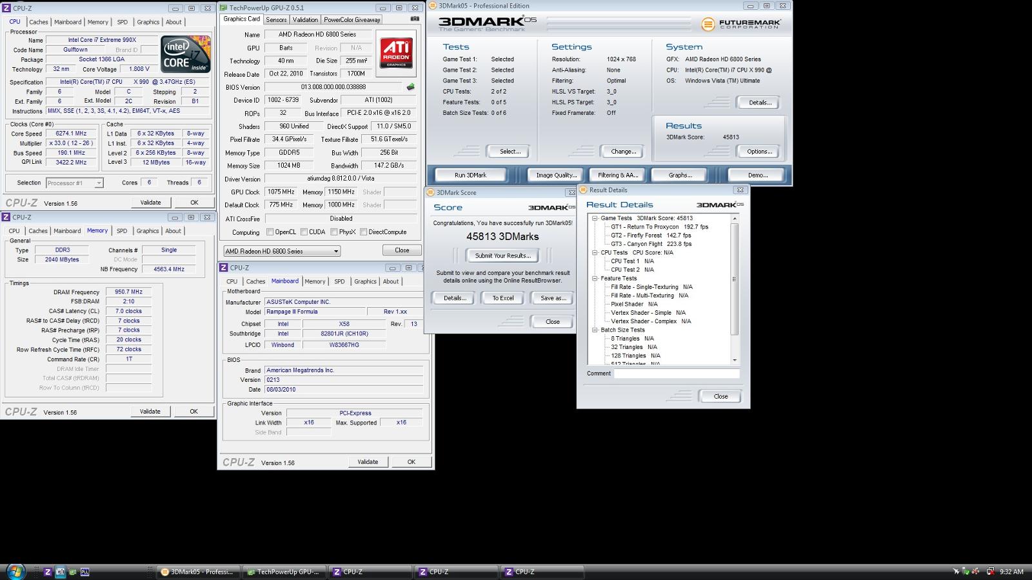Open the AMD Radeon HD 6800 Series dropdown

pyautogui.click(x=282, y=251)
